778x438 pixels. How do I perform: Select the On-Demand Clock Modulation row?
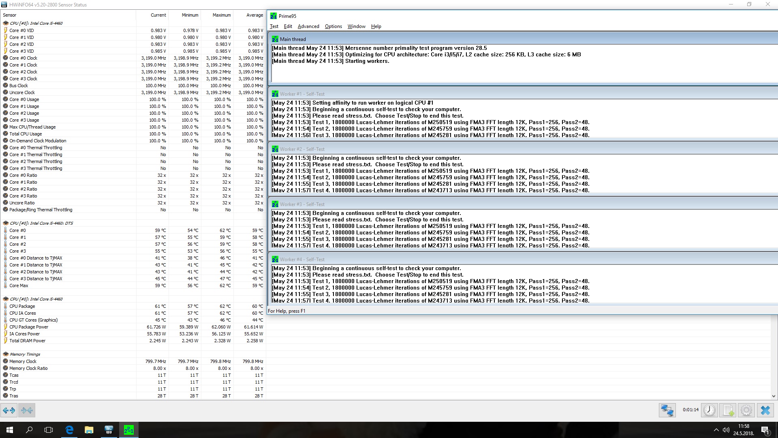tap(133, 141)
